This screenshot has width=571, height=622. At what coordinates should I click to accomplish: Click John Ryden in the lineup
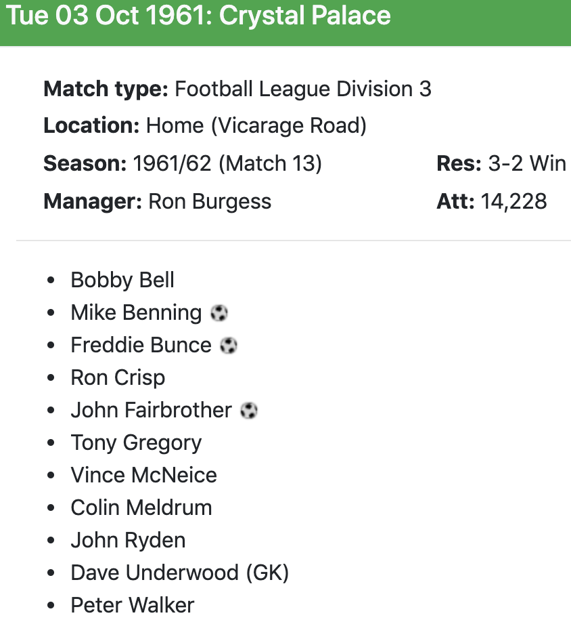[128, 541]
